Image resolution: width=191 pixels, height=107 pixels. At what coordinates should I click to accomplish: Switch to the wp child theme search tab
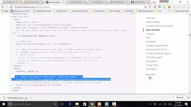point(98,2)
